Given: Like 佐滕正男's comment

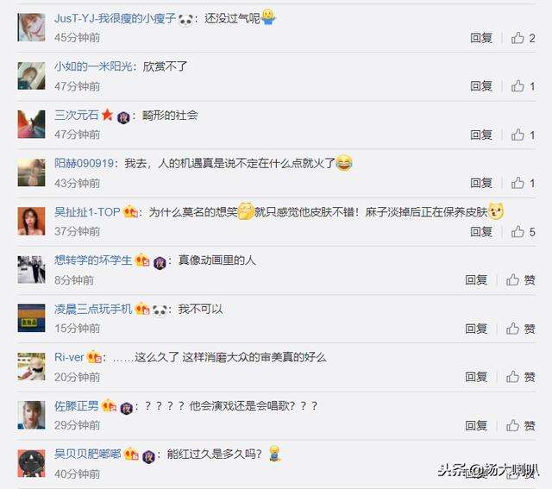Looking at the screenshot, I should coord(520,425).
